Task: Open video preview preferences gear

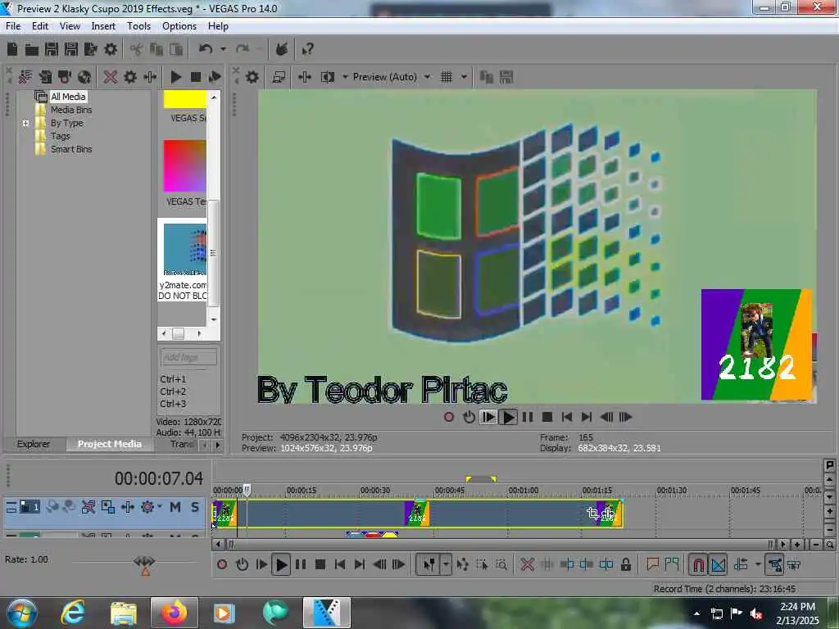Action: click(252, 77)
